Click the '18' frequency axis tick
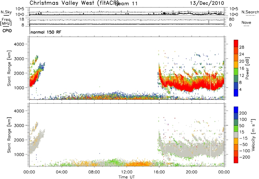Viewport: 259px width, 179px height. pos(22,19)
